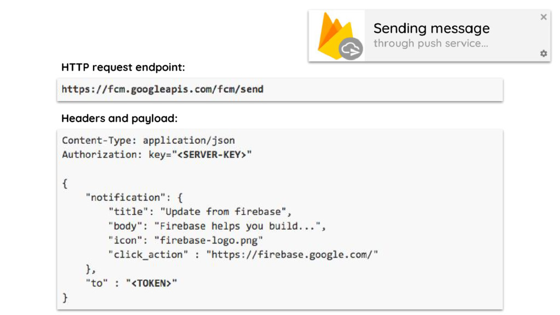Click the Authorization header key name

tap(101, 155)
